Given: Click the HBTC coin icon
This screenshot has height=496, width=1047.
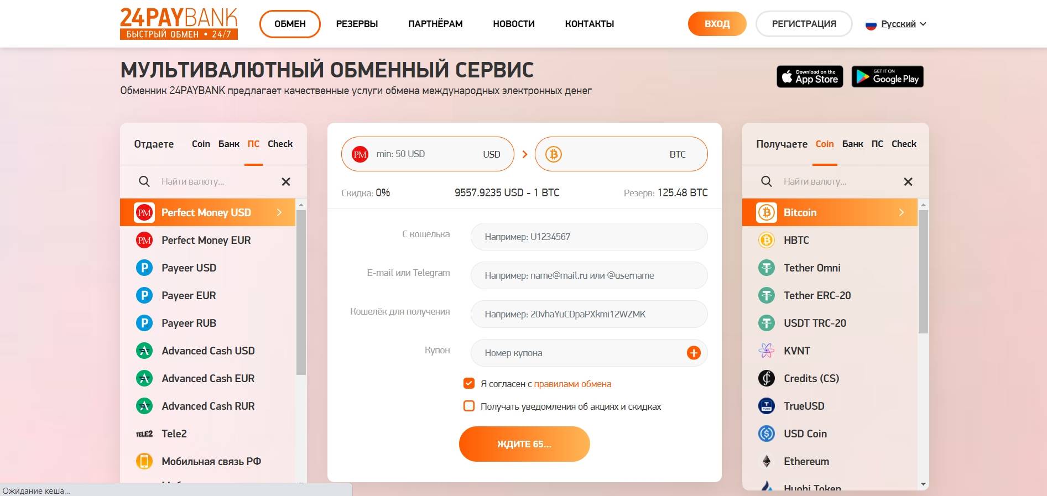Looking at the screenshot, I should 767,240.
